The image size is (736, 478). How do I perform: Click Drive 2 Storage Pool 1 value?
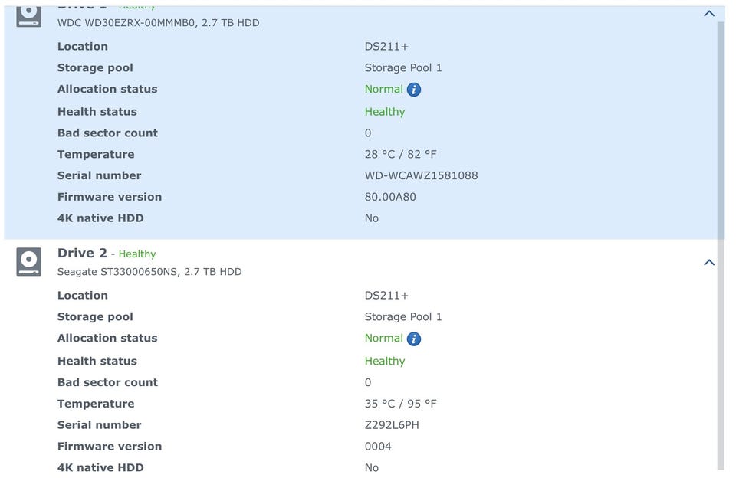click(403, 316)
